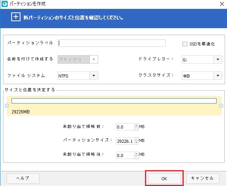Click the パーティションサイズ value field
227x186 pixels.
(x=125, y=141)
